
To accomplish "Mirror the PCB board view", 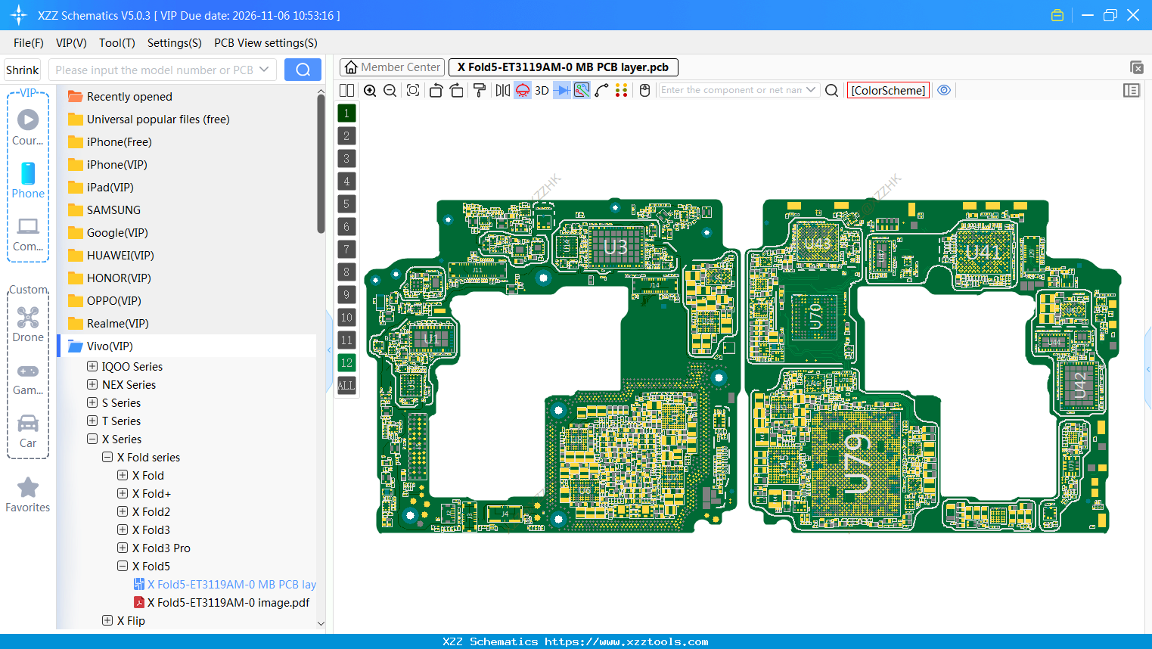I will [x=501, y=90].
